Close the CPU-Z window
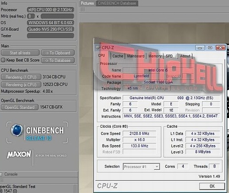 220,48
